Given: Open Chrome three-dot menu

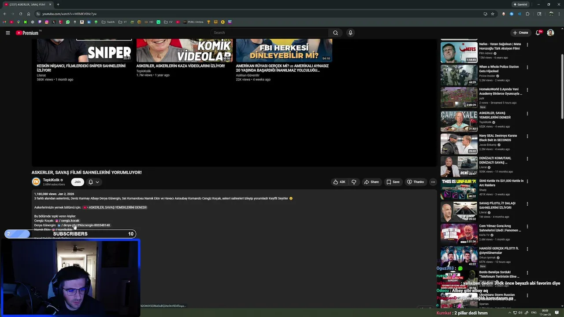Looking at the screenshot, I should click(560, 14).
